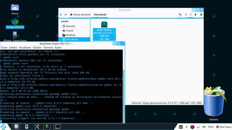
Task: Open the view options down-arrow menu
Action: pos(195,14)
